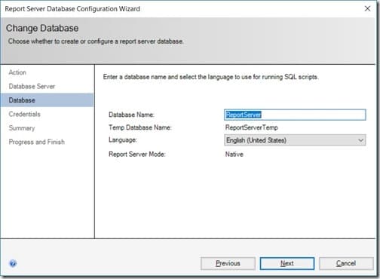The image size is (380, 279).
Task: Click the header description about report server database
Action: pos(96,41)
